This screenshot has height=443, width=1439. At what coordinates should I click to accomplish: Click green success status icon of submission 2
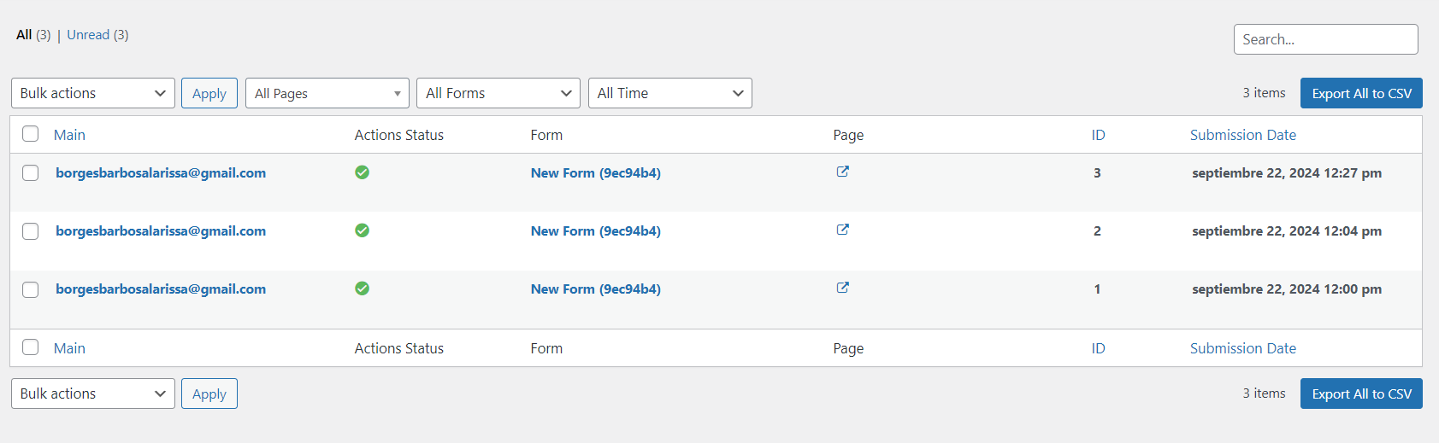(363, 230)
